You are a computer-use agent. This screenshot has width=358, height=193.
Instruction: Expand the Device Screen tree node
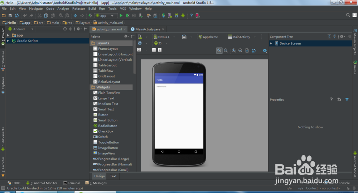pyautogui.click(x=271, y=43)
